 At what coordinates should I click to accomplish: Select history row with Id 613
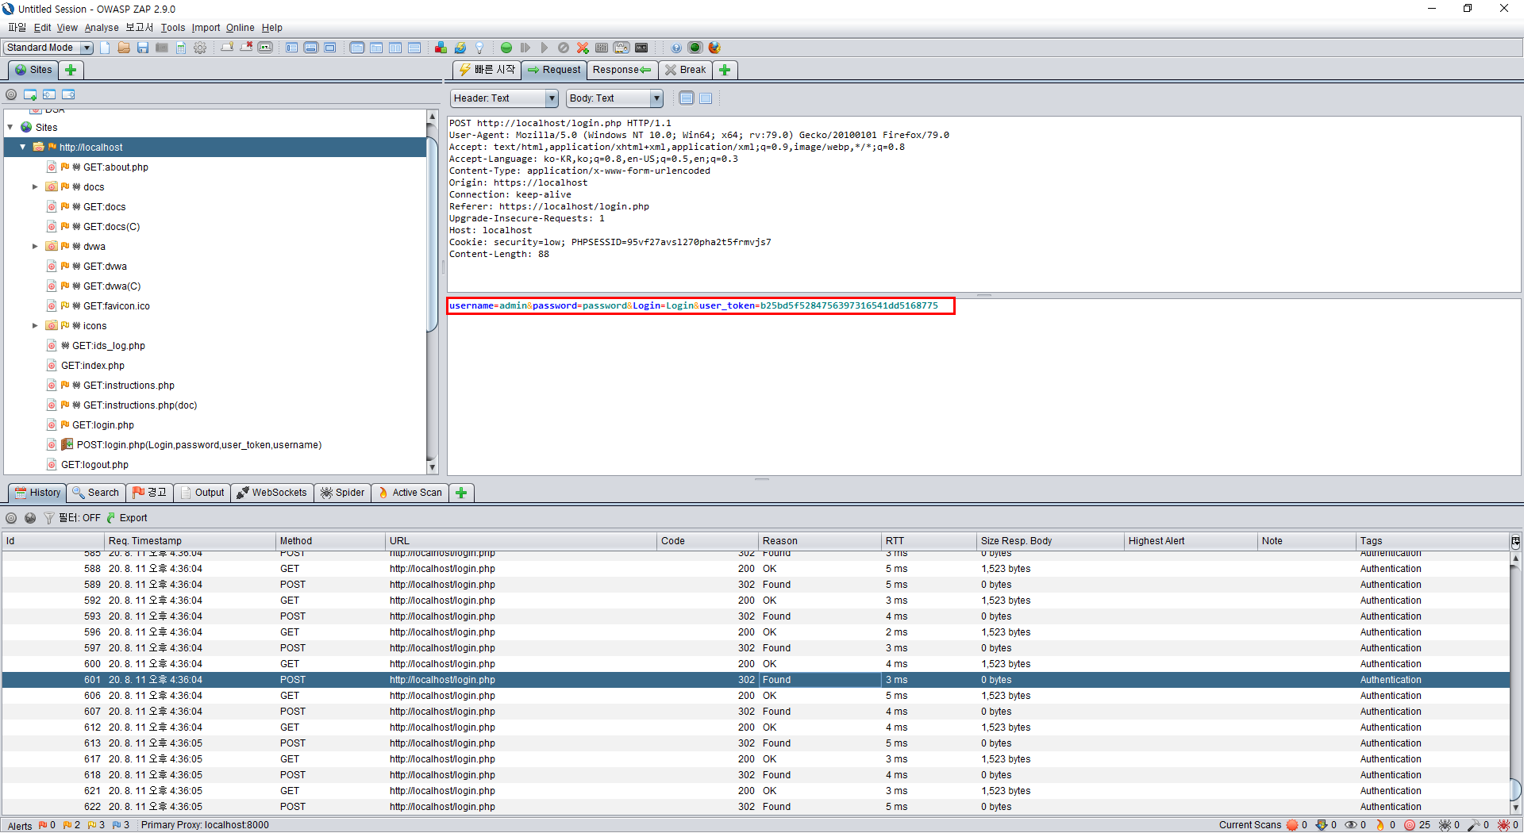coord(756,743)
